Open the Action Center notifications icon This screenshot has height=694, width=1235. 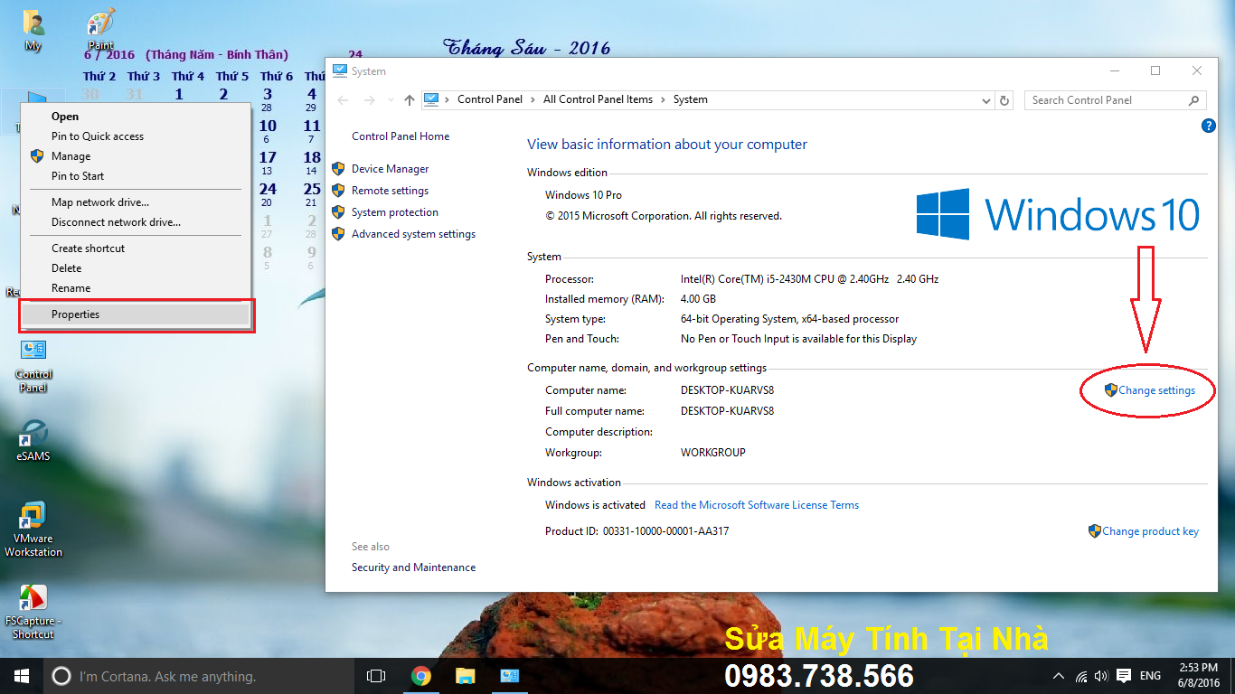(1124, 676)
